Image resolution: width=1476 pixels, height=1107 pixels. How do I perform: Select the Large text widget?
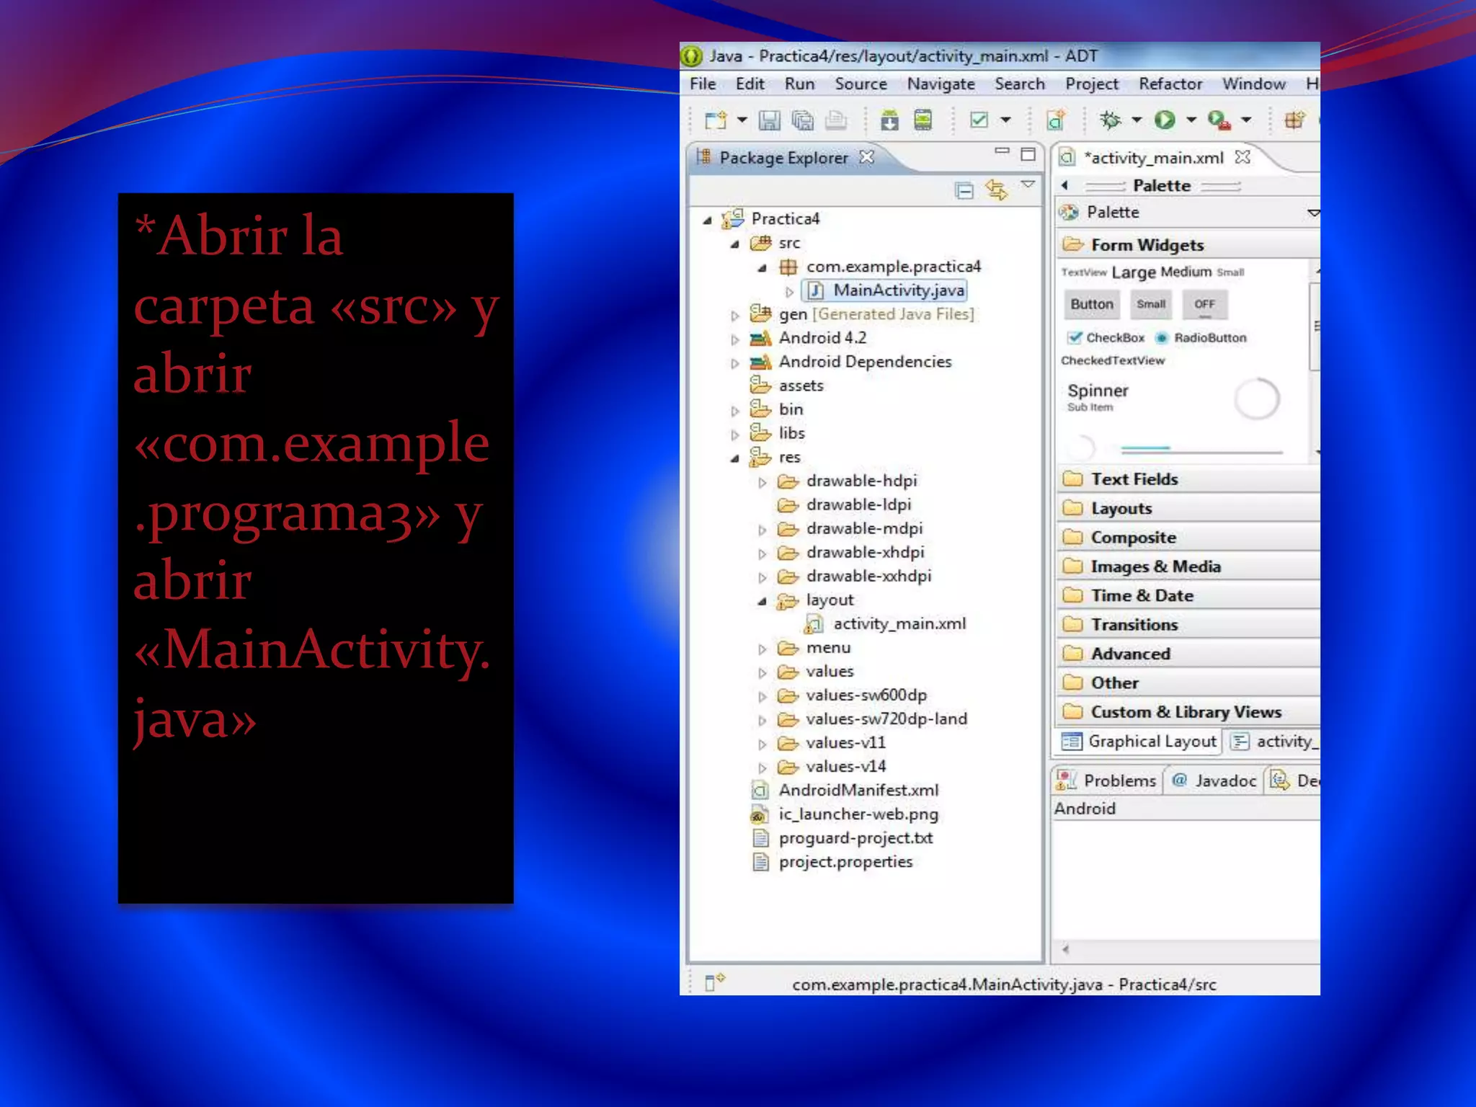click(x=1133, y=272)
